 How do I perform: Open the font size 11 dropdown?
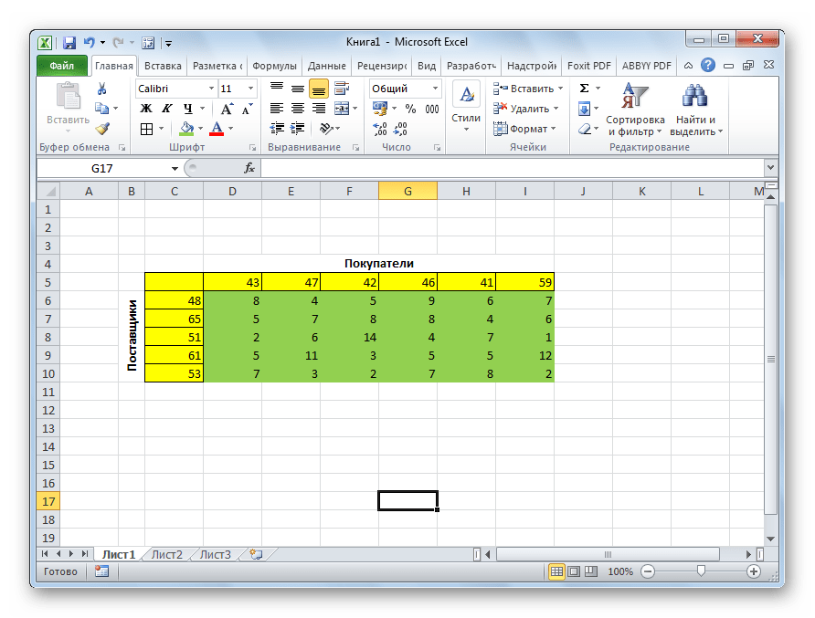pyautogui.click(x=250, y=89)
